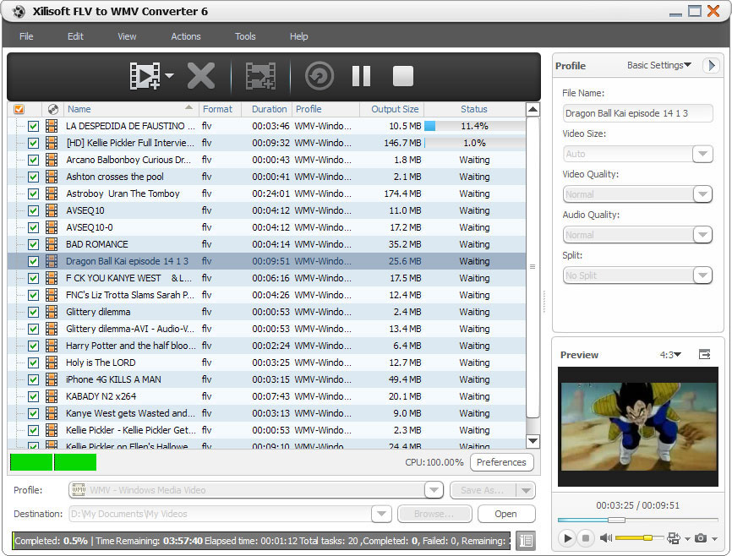This screenshot has height=556, width=732.
Task: Click the Convert/refresh circular icon
Action: click(320, 76)
